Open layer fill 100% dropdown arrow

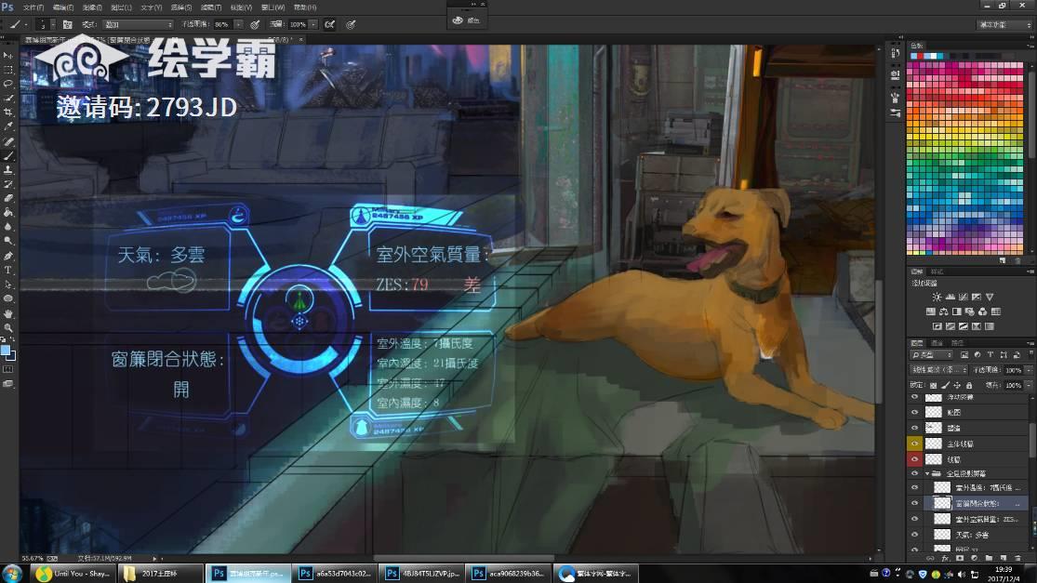(1027, 385)
